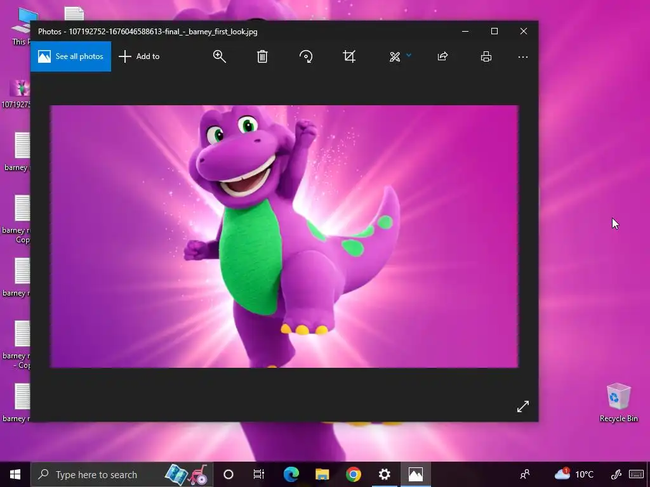Image resolution: width=650 pixels, height=487 pixels.
Task: Open the Windows Start menu
Action: click(x=15, y=474)
